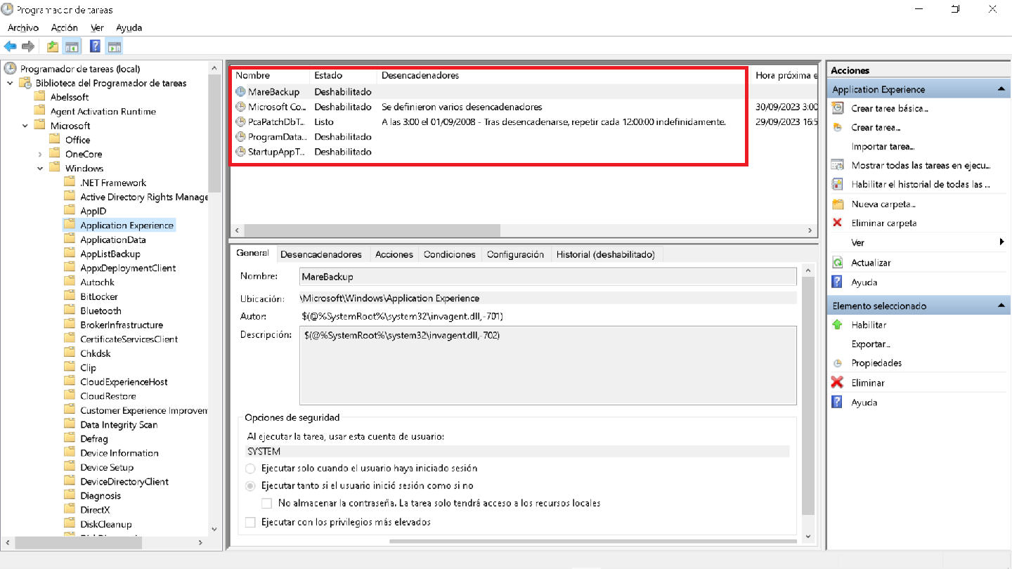The width and height of the screenshot is (1012, 569).
Task: Click Importar tarea... action
Action: coord(883,146)
